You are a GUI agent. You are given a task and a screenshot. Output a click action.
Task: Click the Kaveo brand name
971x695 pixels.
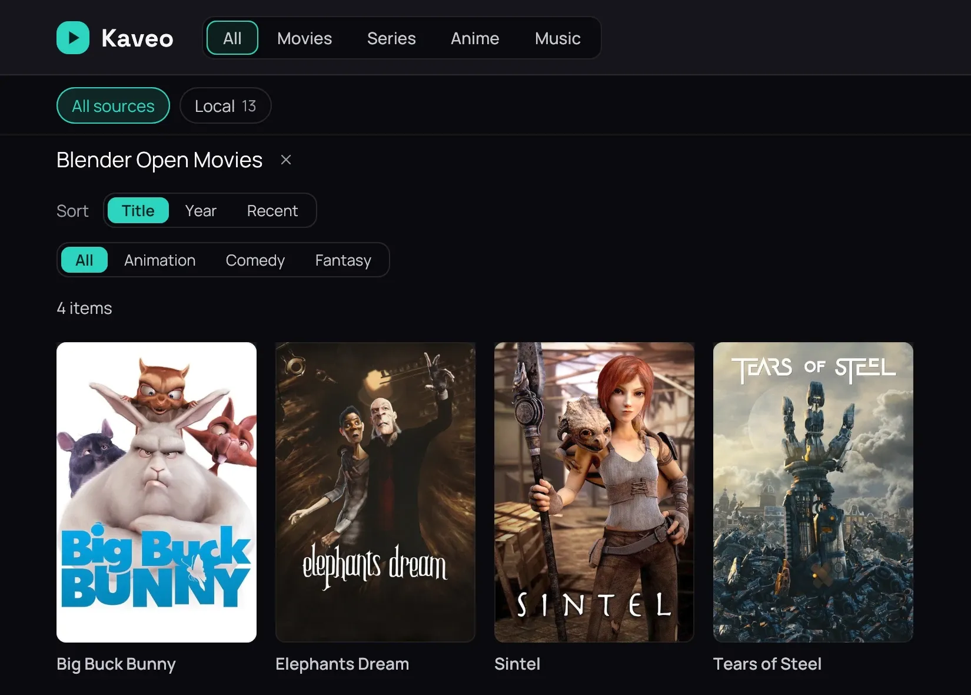click(x=137, y=38)
